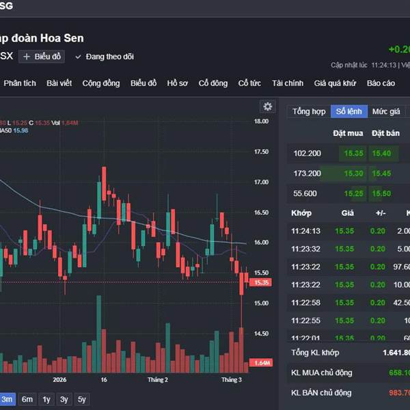The height and width of the screenshot is (410, 410).
Task: Select 3m chart time range
Action: click(7, 399)
